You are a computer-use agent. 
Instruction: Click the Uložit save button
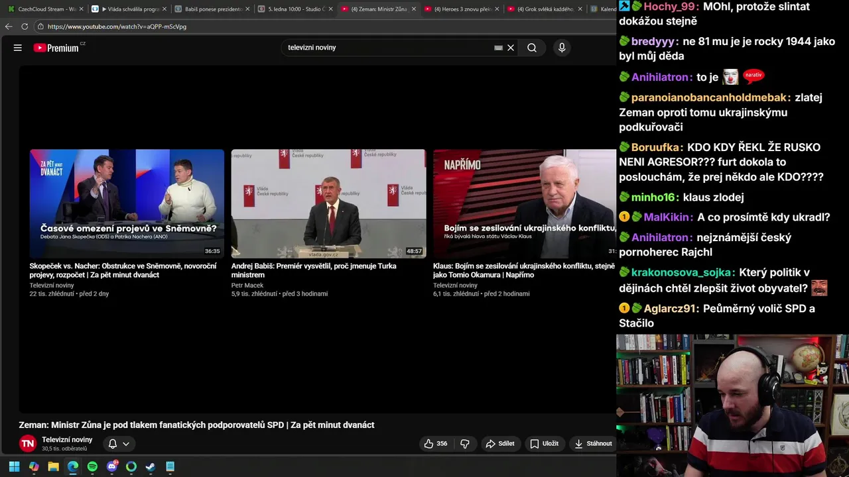[x=544, y=444]
